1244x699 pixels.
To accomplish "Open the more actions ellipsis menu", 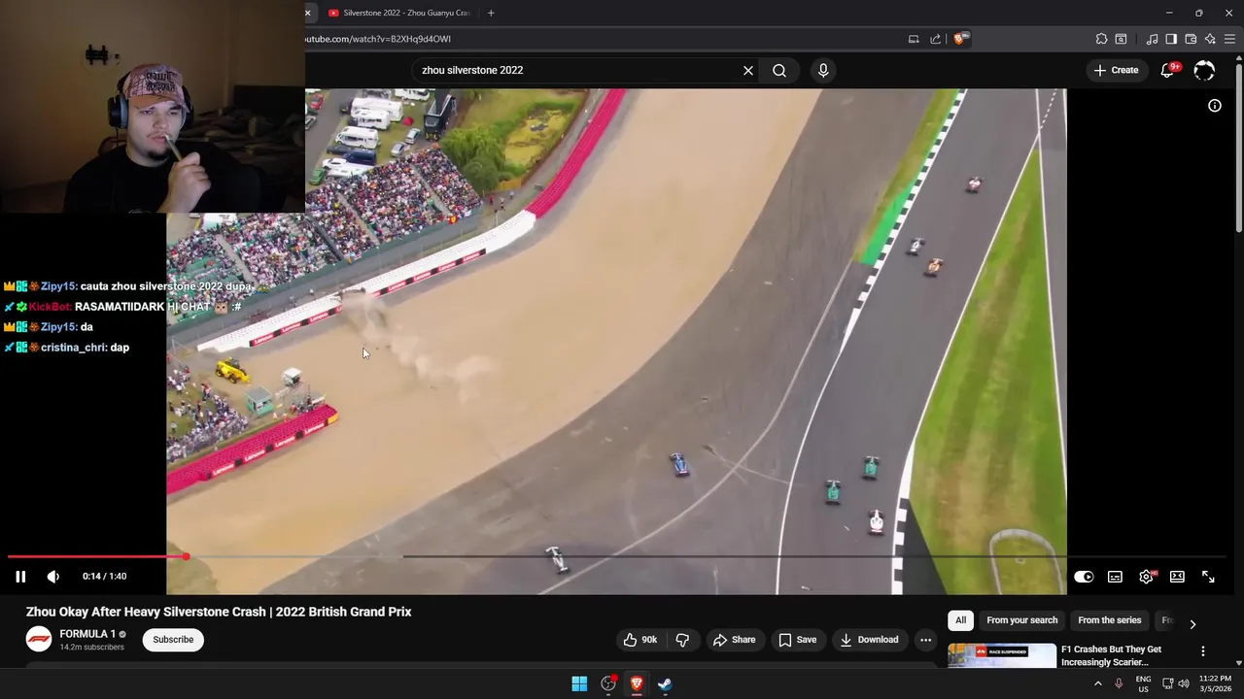I will coord(925,640).
